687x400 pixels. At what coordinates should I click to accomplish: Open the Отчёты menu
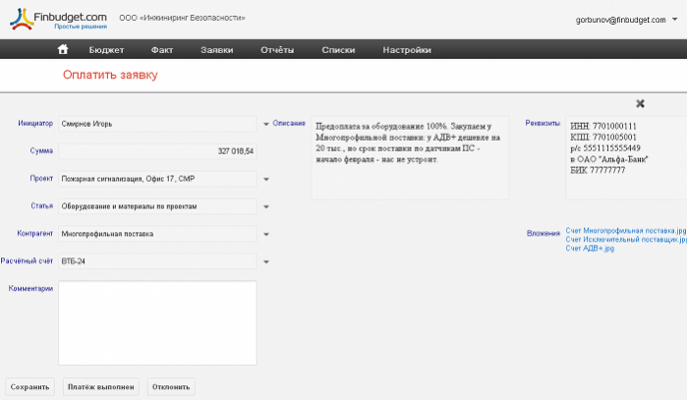click(x=278, y=49)
